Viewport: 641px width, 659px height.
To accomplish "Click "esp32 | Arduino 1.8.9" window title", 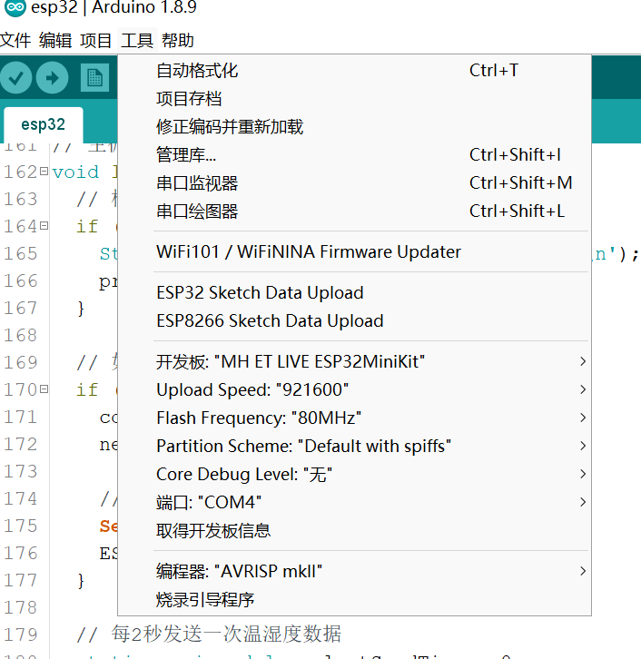I will tap(113, 7).
